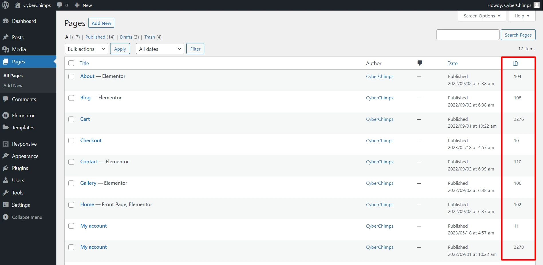Check the Checkout page checkbox
Image resolution: width=543 pixels, height=265 pixels.
pyautogui.click(x=71, y=140)
